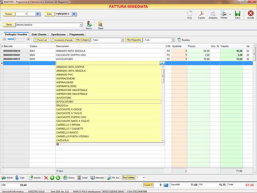Click the Invia send icon

[x=190, y=14]
